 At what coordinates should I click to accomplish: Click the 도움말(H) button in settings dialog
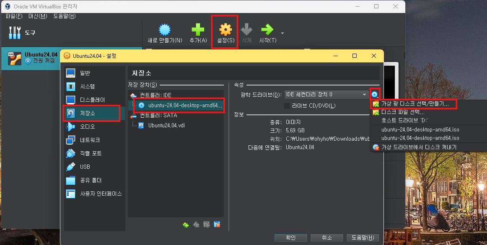(x=363, y=237)
